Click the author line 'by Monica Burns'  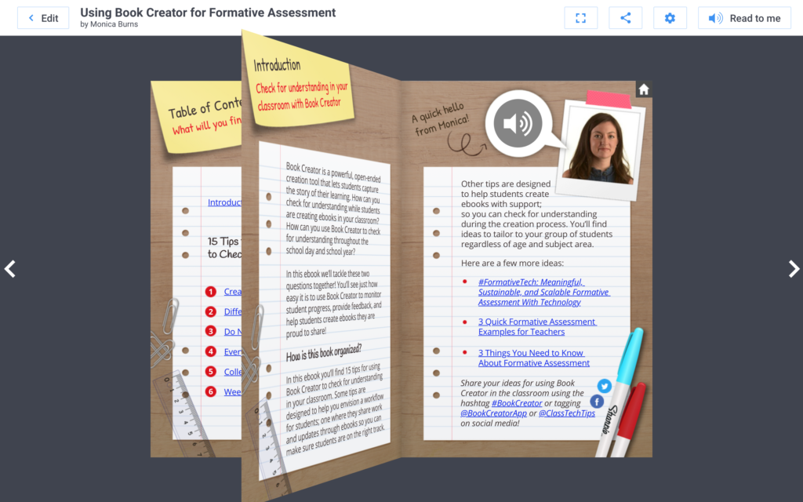(109, 24)
